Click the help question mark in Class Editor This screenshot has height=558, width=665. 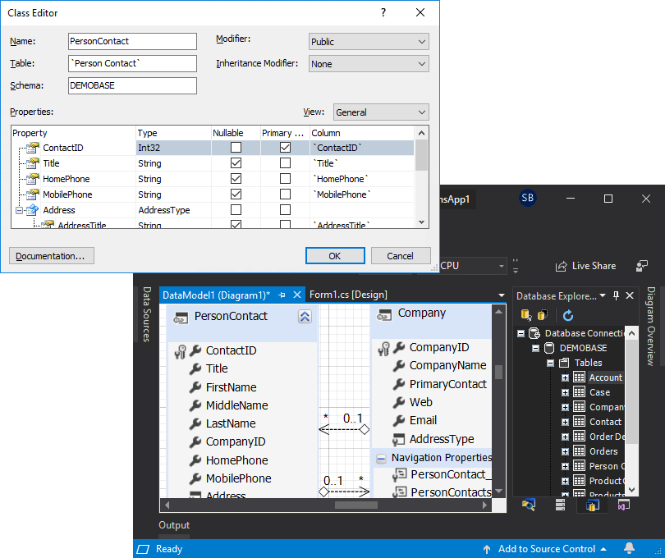(383, 13)
